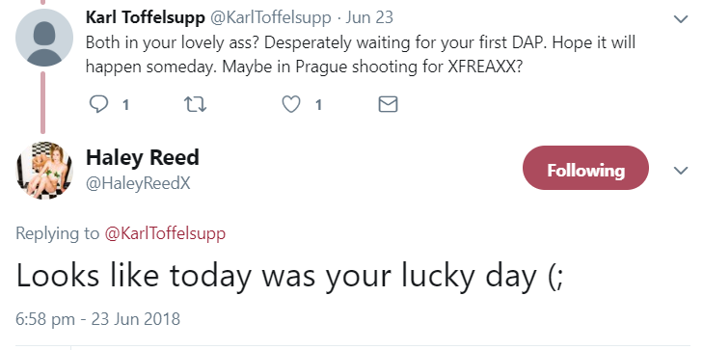703x350 pixels.
Task: Click the reply speech bubble icon
Action: pos(98,104)
